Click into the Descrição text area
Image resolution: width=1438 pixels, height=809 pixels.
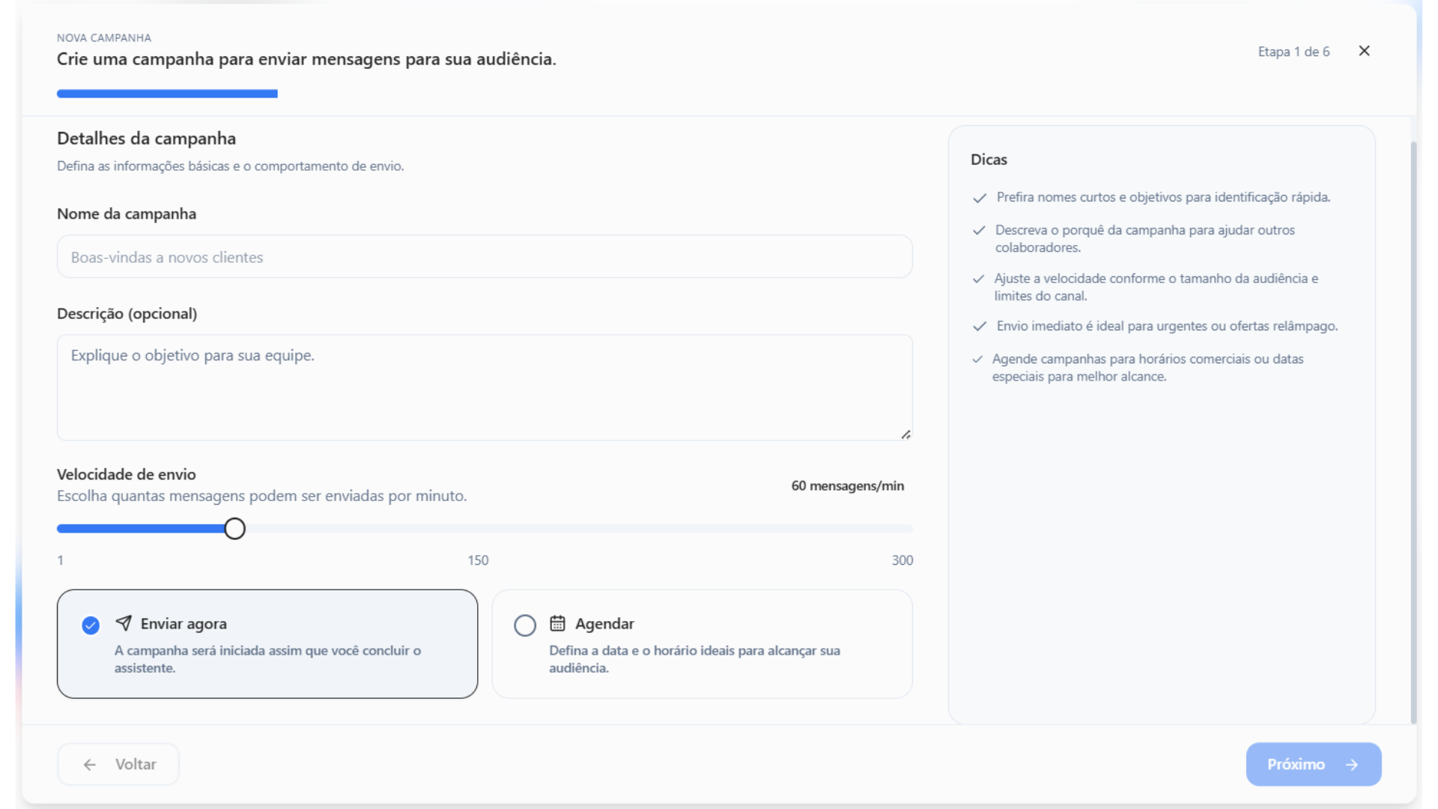[485, 387]
